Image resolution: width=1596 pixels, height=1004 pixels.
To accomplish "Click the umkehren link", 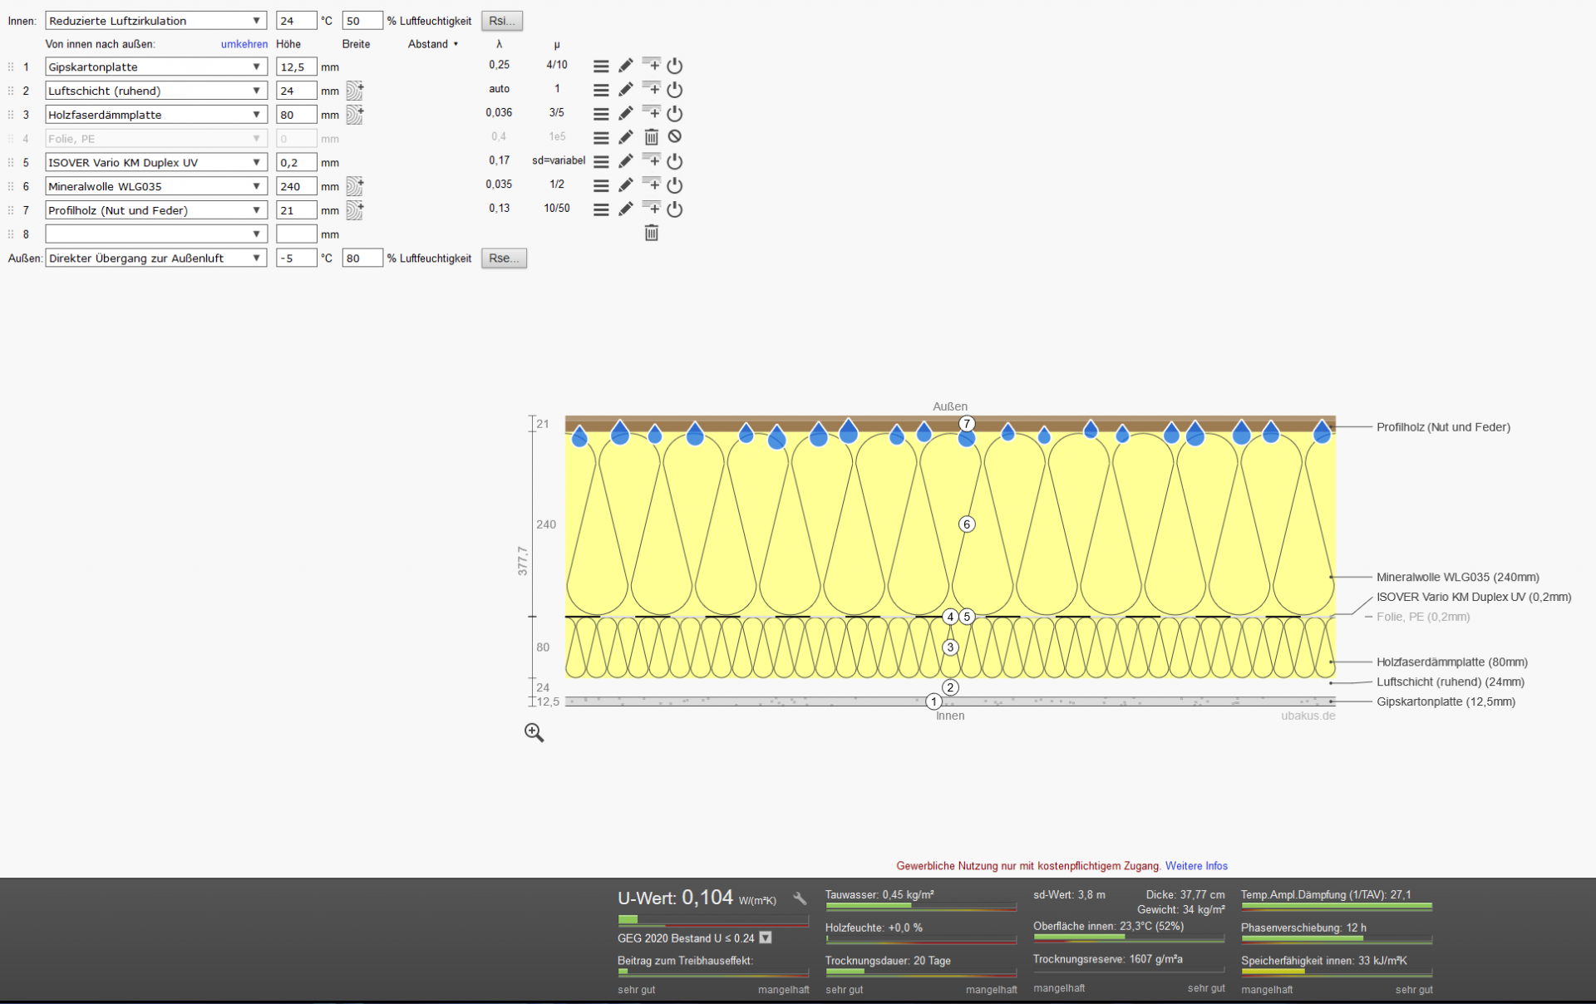I will 244,44.
